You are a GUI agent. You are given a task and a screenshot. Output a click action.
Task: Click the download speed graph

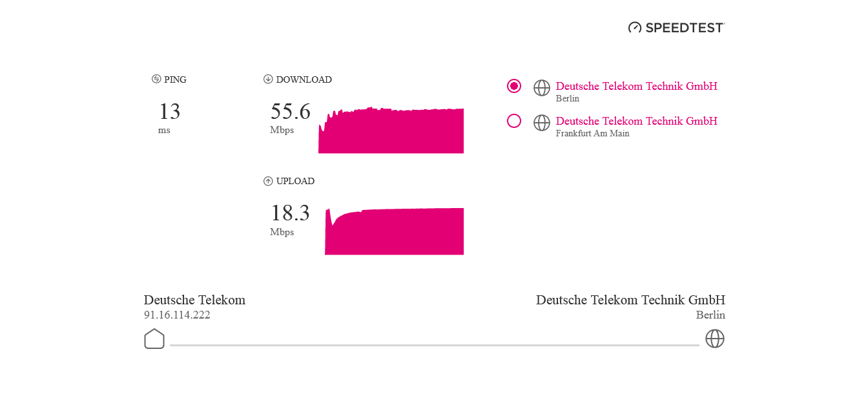pyautogui.click(x=391, y=131)
